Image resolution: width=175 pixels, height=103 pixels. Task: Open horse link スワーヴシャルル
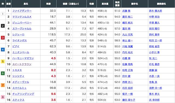22,29
